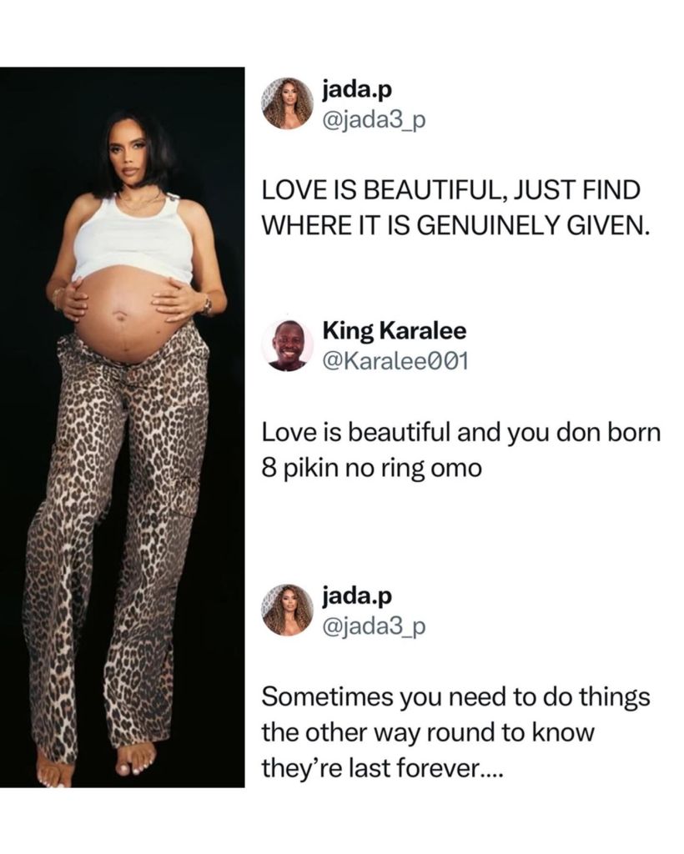Click the woman's face in the photo
This screenshot has width=684, height=854.
point(129,153)
